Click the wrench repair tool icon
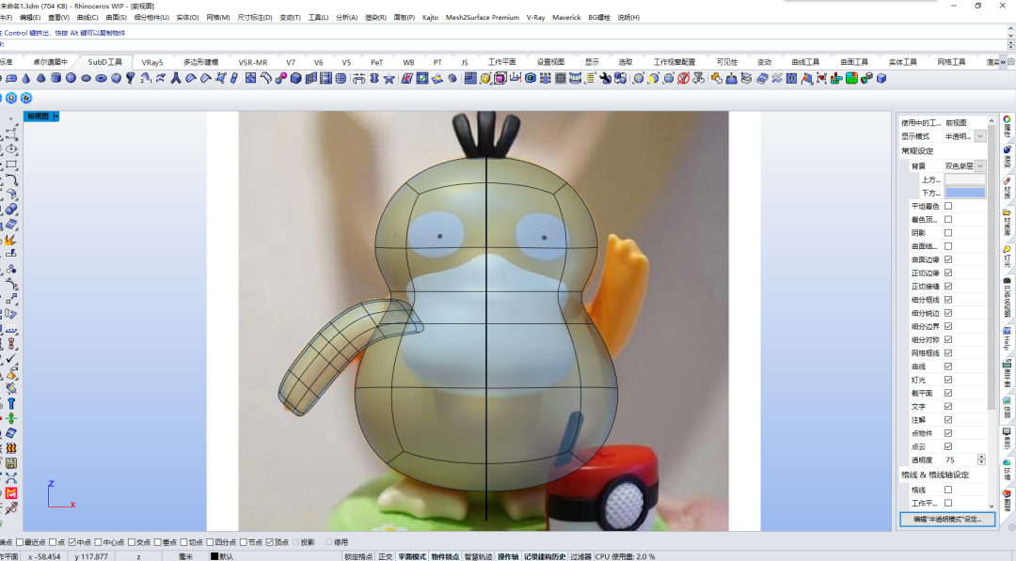This screenshot has height=561, width=1016. coord(605,78)
